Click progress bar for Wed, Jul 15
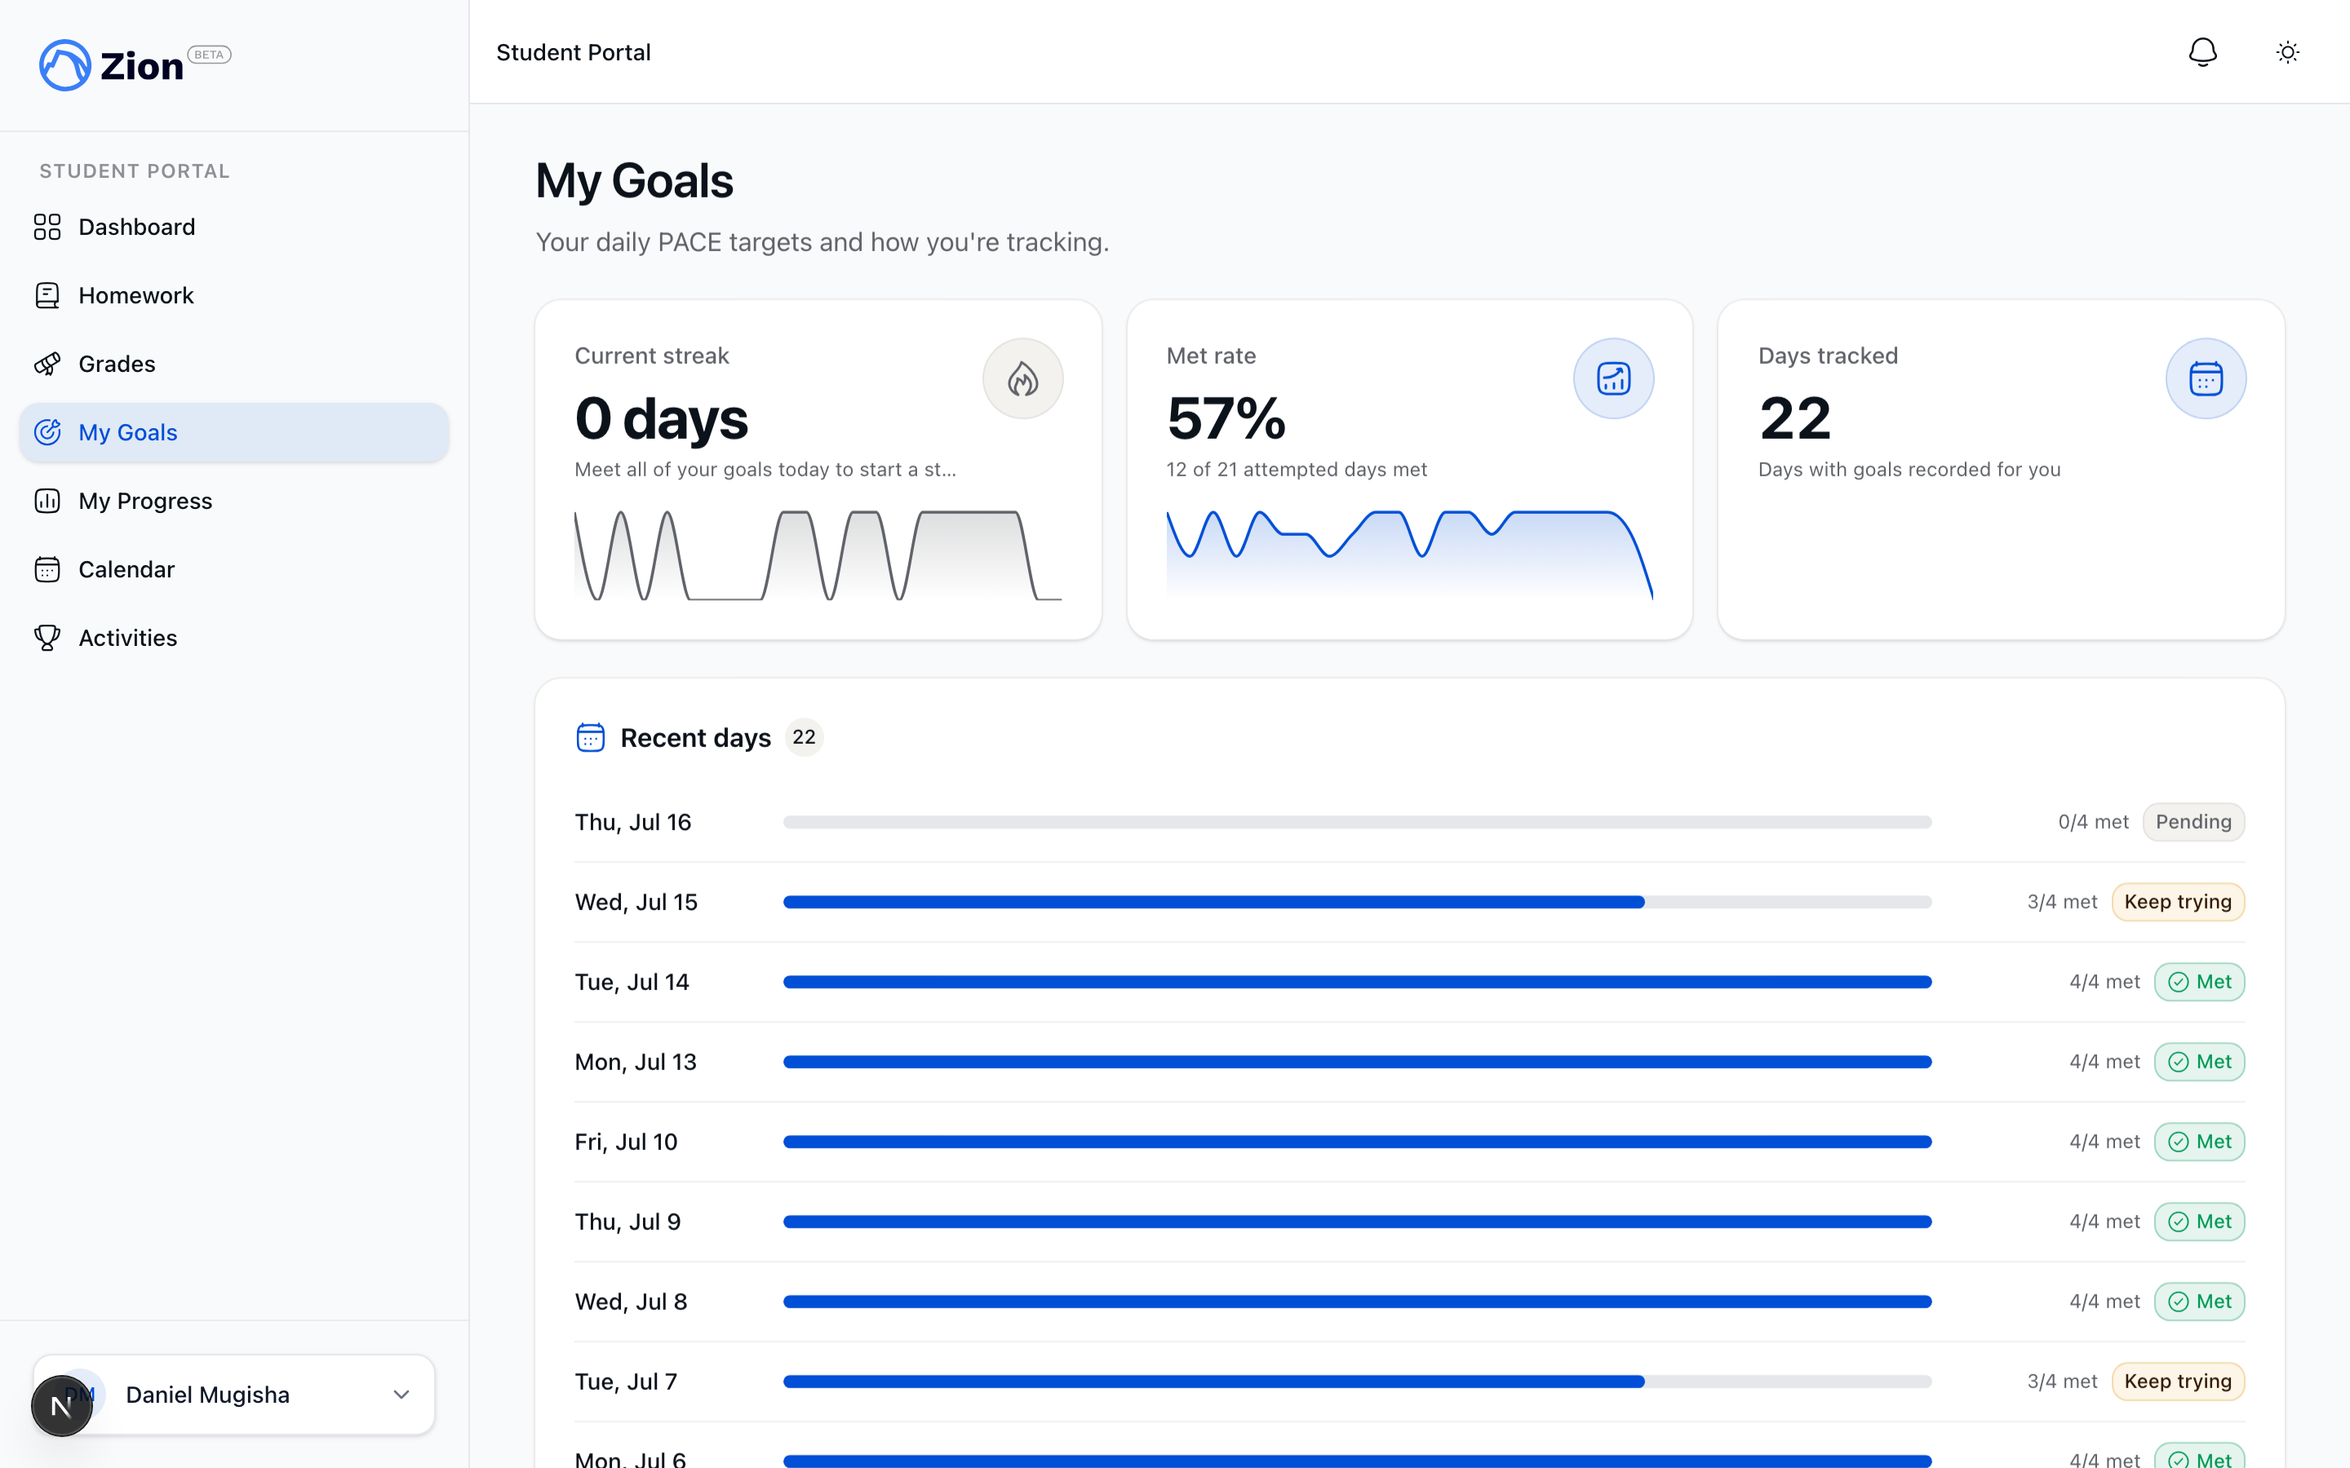This screenshot has width=2350, height=1468. (1358, 902)
